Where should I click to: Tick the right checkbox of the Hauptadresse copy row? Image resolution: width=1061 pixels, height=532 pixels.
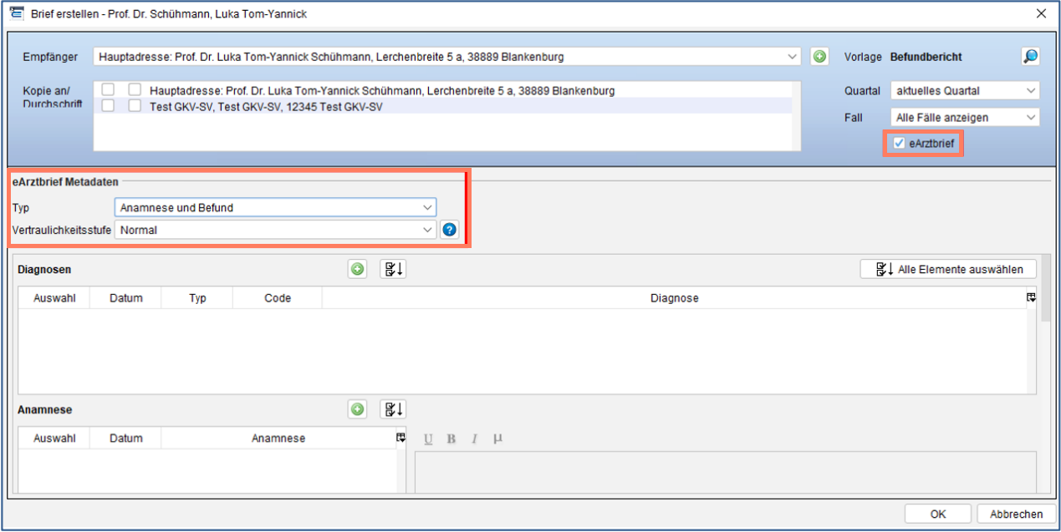coord(135,90)
